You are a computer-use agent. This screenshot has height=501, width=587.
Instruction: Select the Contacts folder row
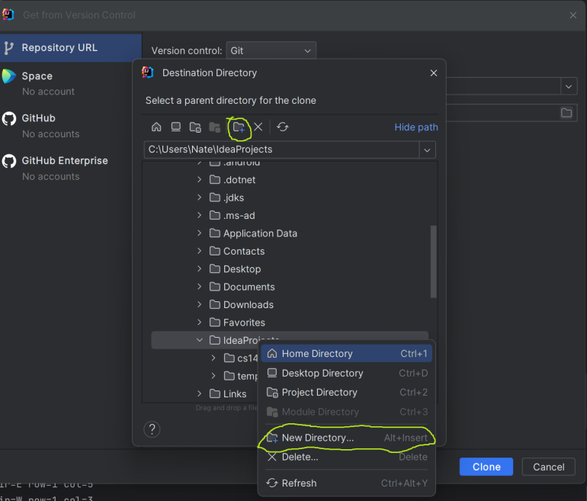coord(290,251)
